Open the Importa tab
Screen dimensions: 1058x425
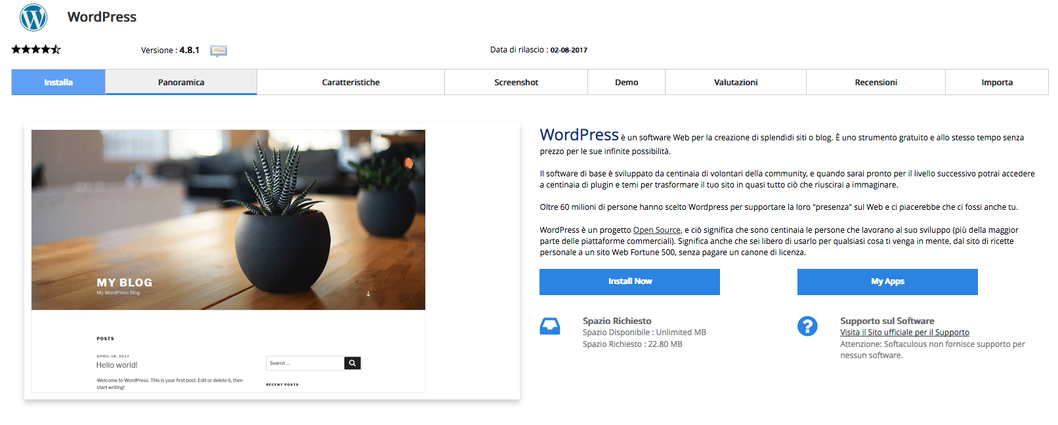[x=997, y=82]
